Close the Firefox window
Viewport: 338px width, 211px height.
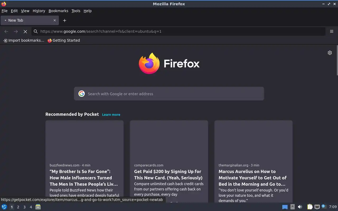[x=335, y=4]
